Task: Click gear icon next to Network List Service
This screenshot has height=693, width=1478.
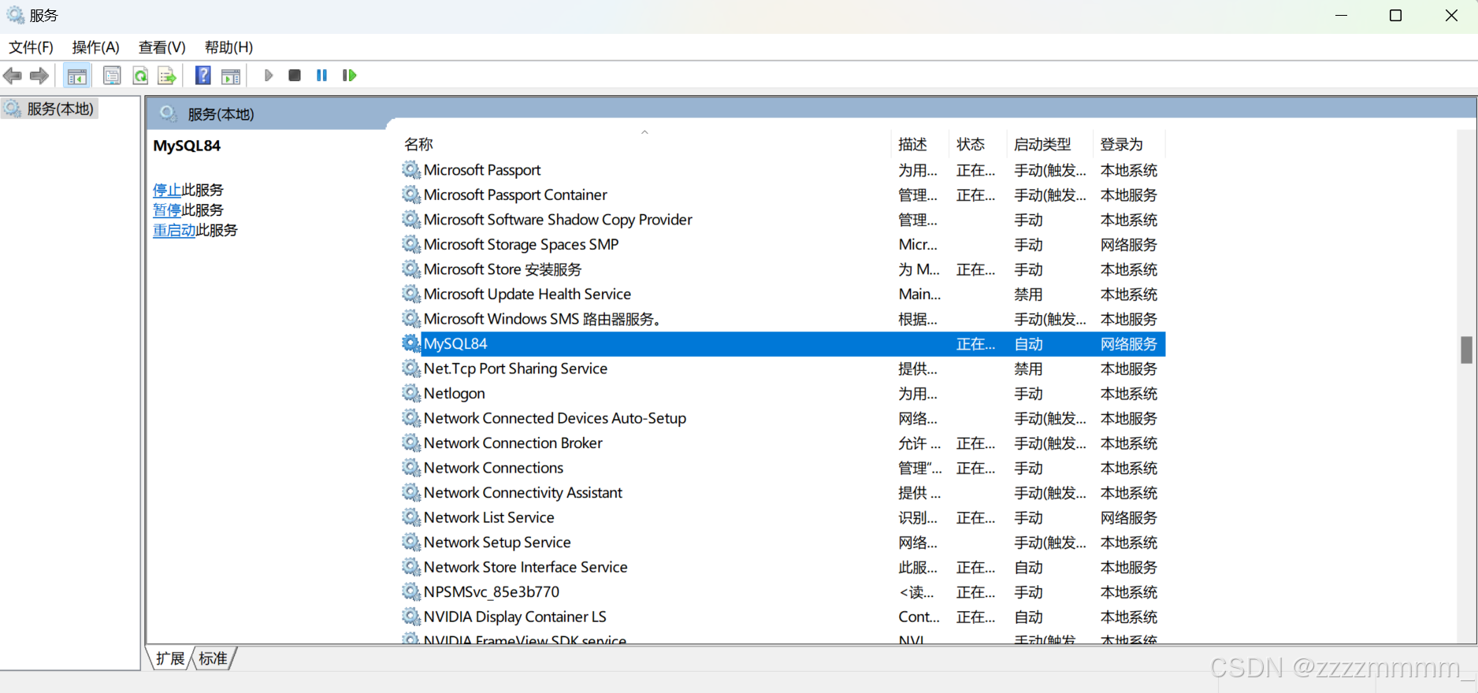Action: [x=411, y=517]
